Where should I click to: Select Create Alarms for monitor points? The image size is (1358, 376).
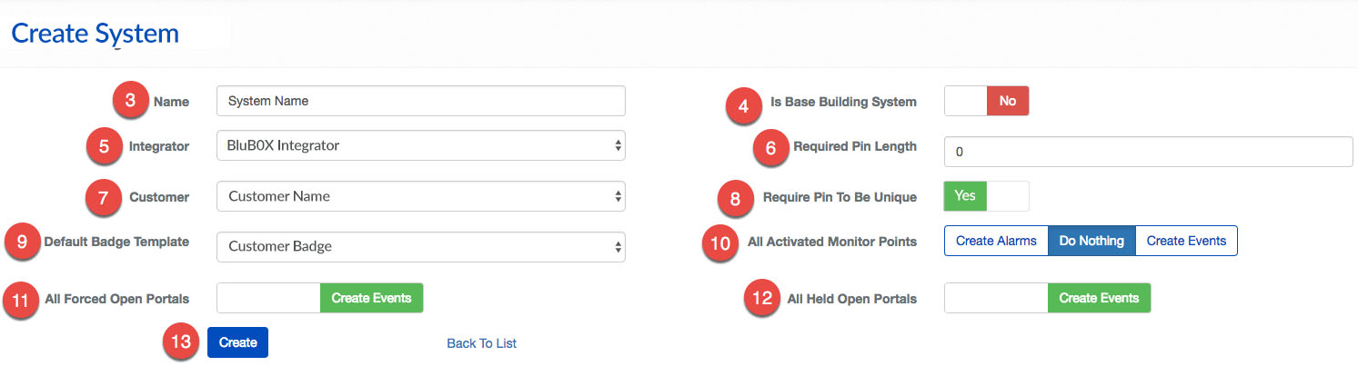(x=996, y=242)
